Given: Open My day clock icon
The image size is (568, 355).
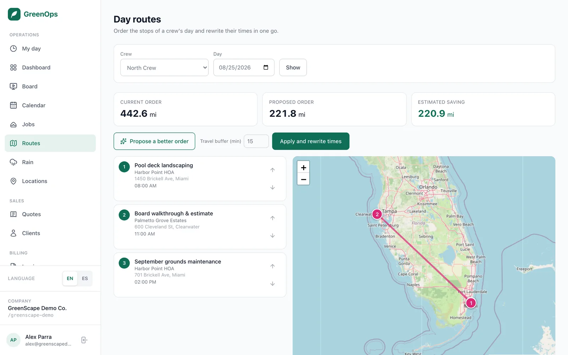Looking at the screenshot, I should tap(13, 49).
